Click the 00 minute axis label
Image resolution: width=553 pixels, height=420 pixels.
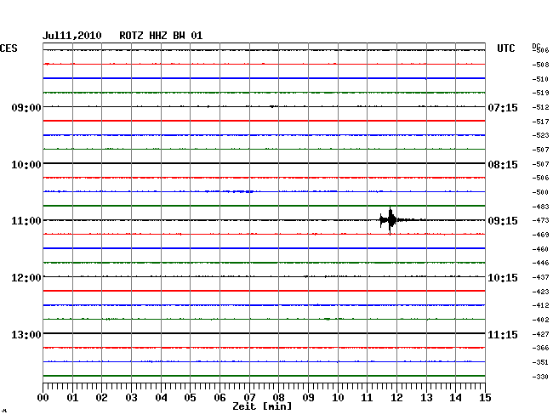tap(43, 397)
